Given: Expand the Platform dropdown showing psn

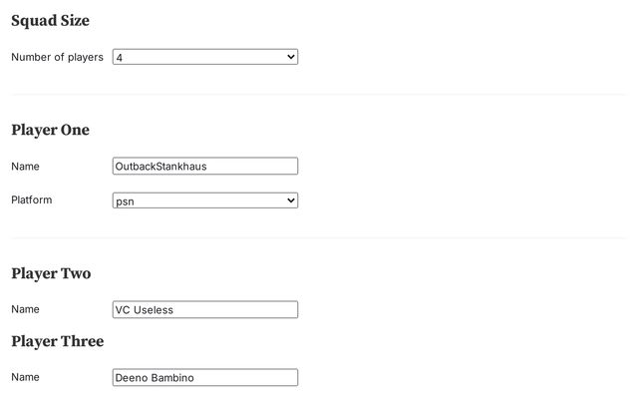Looking at the screenshot, I should pyautogui.click(x=204, y=200).
